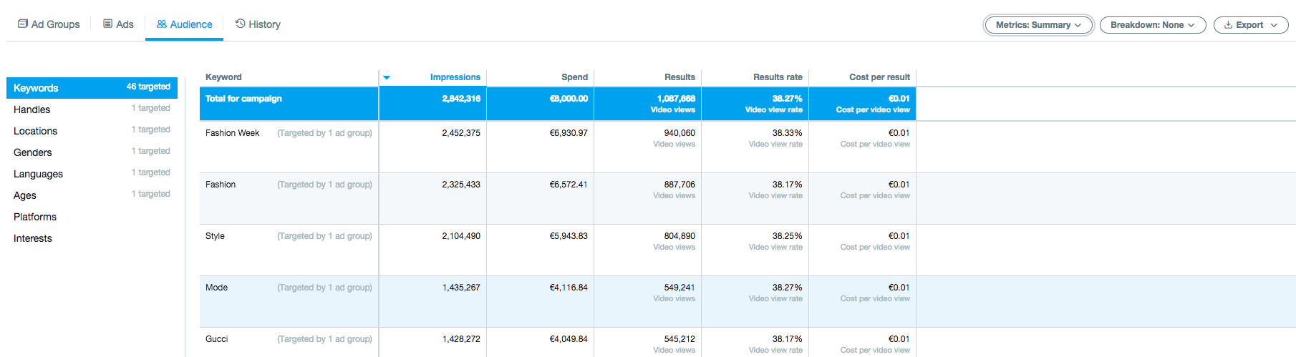The height and width of the screenshot is (357, 1296).
Task: Open the Languages audience category
Action: (39, 174)
